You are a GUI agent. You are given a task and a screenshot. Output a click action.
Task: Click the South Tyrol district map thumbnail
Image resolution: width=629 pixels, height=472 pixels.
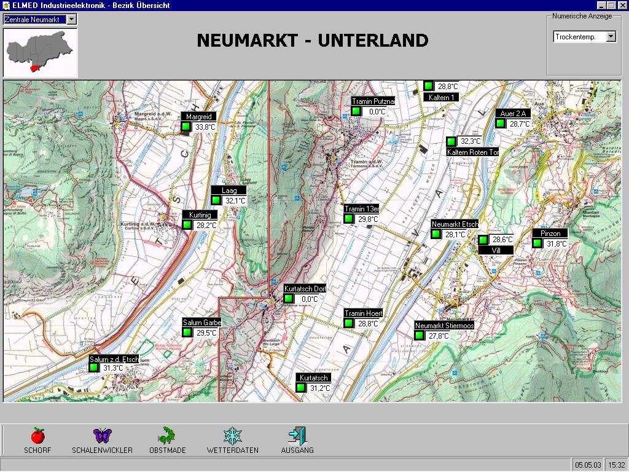41,52
